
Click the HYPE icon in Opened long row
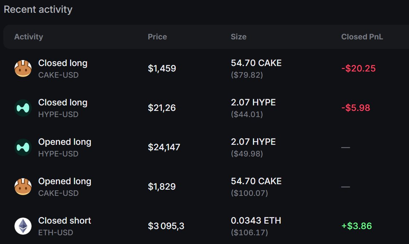[x=23, y=147]
